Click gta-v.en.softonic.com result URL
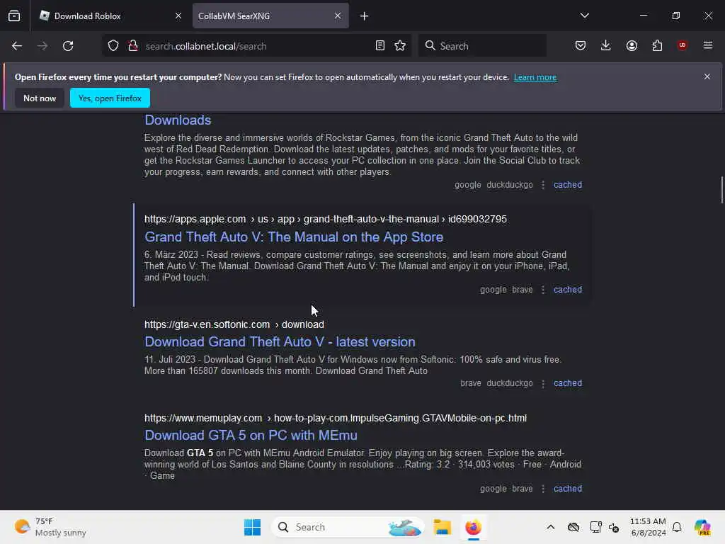Screen dimensions: 725x544 click(x=234, y=324)
